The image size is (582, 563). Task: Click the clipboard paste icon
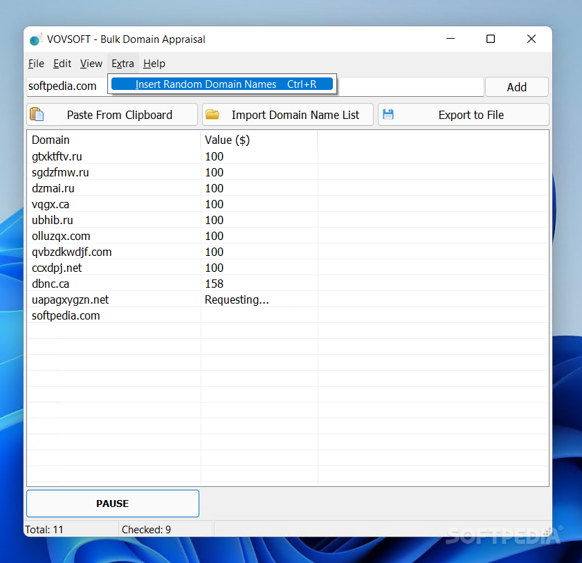coord(37,114)
